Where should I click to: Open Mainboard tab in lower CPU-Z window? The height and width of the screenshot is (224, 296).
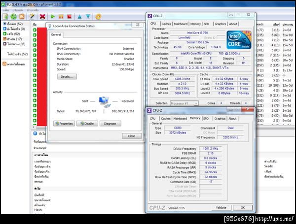(180, 119)
